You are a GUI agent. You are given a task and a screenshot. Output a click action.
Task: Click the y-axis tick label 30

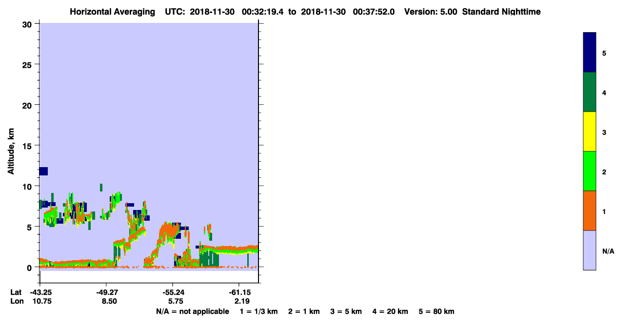28,24
